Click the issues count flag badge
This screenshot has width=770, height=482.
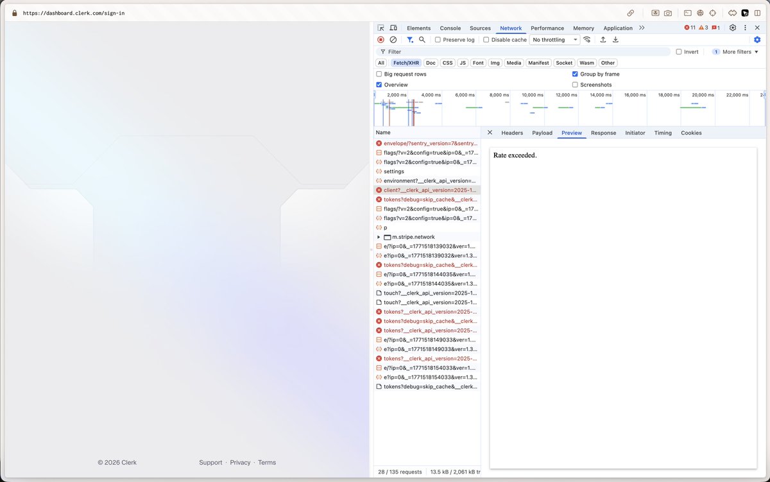pos(715,28)
